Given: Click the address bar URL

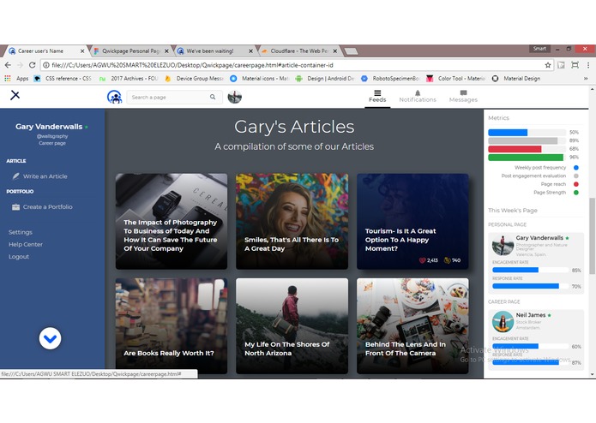Looking at the screenshot, I should pos(192,65).
